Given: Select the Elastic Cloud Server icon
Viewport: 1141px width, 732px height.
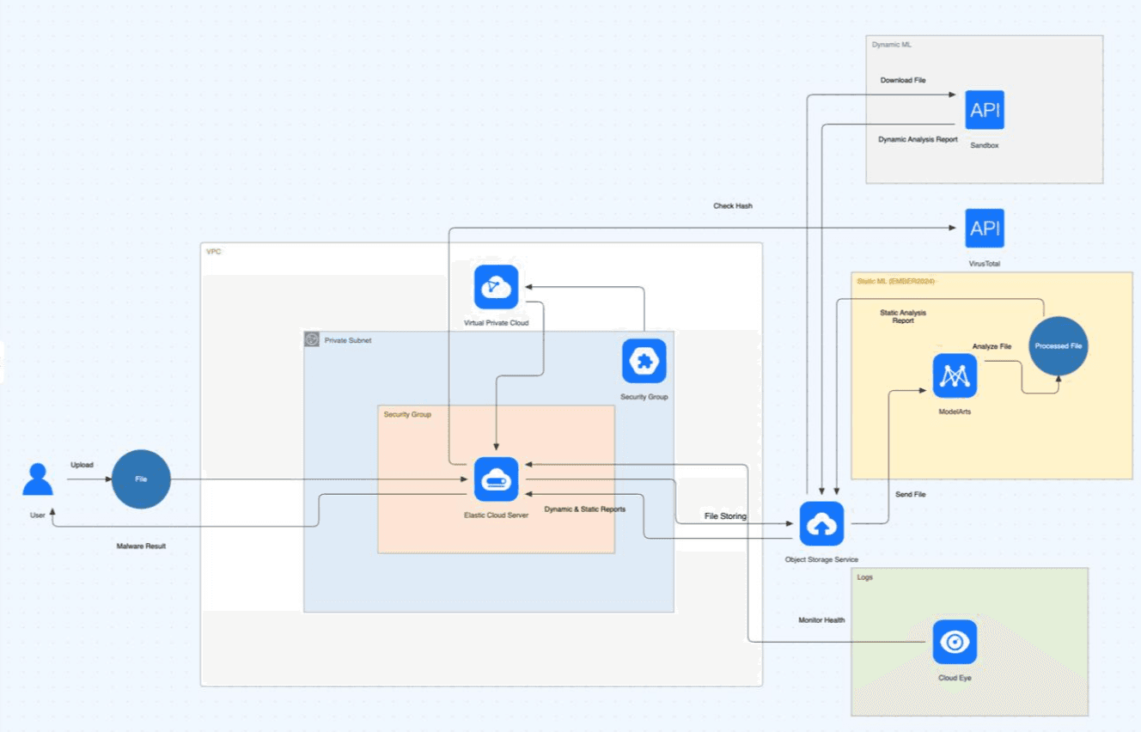Looking at the screenshot, I should (x=496, y=479).
